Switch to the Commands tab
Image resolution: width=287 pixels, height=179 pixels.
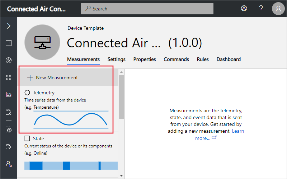(x=176, y=59)
